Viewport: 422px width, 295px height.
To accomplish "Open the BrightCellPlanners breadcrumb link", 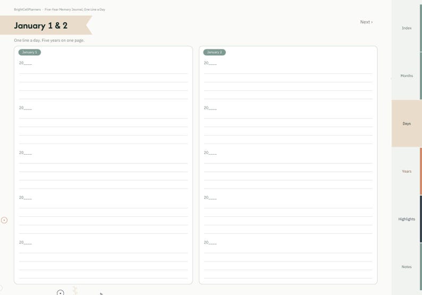I will 27,10.
